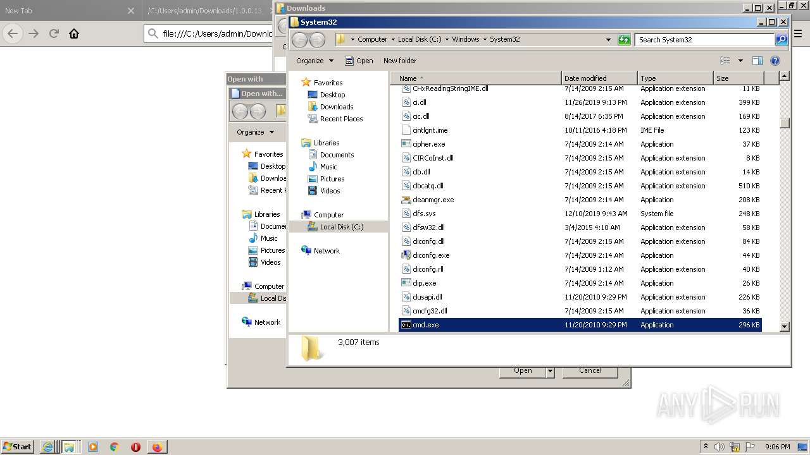Click the System32 breadcrumb segment
810x455 pixels.
505,39
